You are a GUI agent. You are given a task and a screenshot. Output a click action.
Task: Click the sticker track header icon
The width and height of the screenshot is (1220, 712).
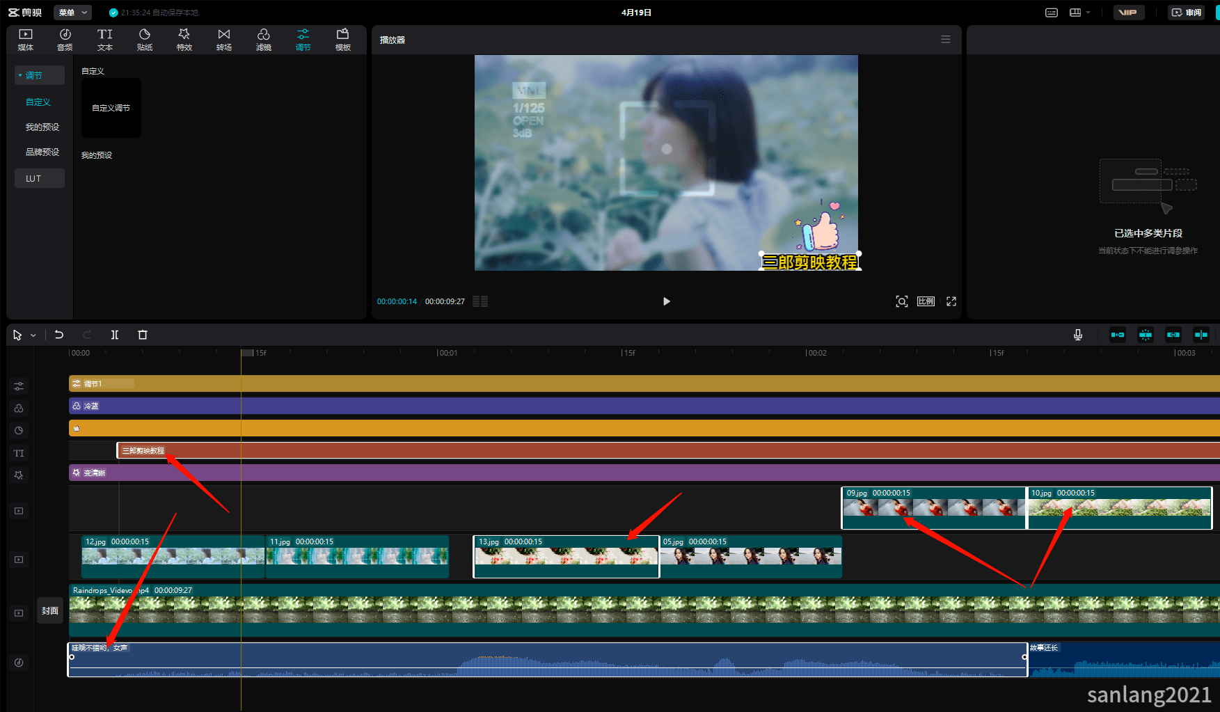coord(19,430)
